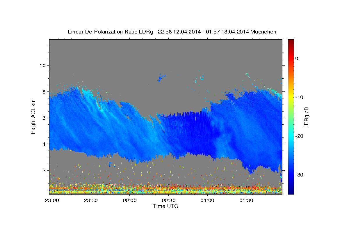Click the dark red top of colorbar
Image resolution: width=349 pixels, height=233 pixels.
[x=291, y=41]
